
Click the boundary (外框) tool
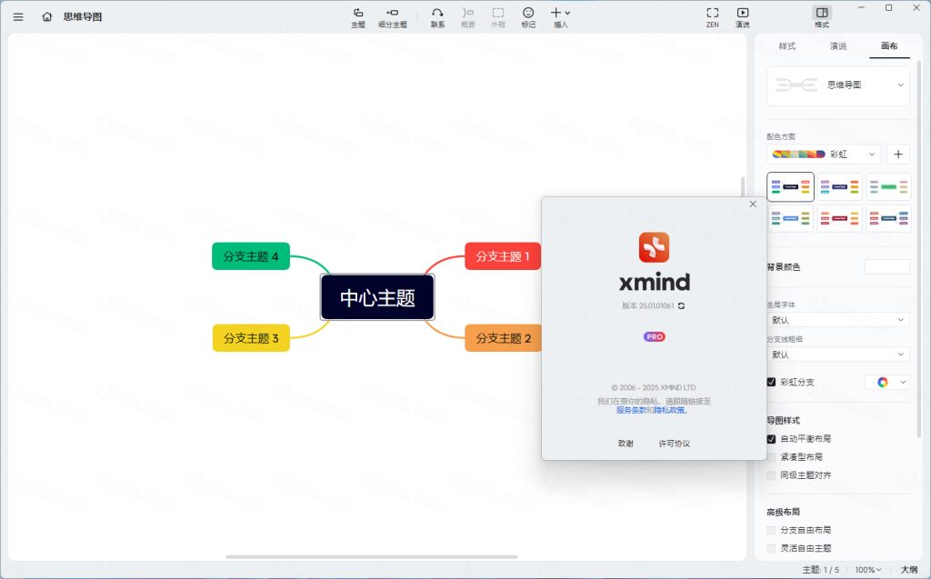point(498,18)
